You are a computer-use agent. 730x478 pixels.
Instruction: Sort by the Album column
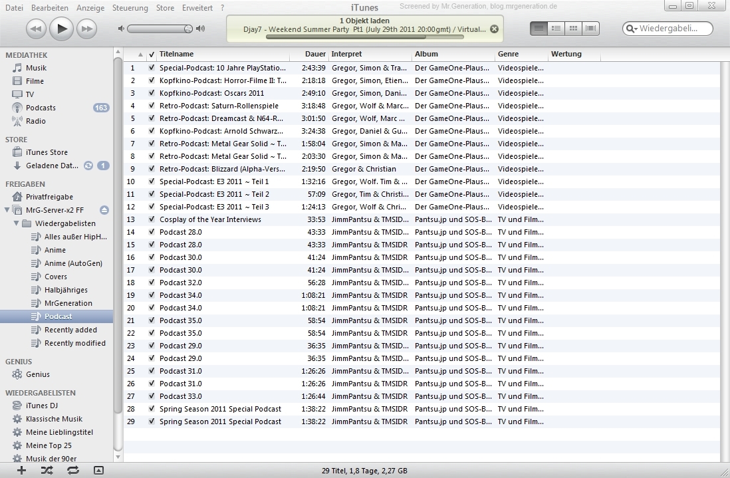[x=453, y=55]
